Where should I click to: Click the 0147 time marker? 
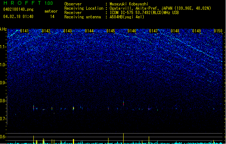[153, 31]
